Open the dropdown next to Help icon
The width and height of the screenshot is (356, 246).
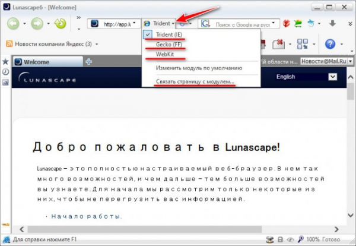point(342,44)
